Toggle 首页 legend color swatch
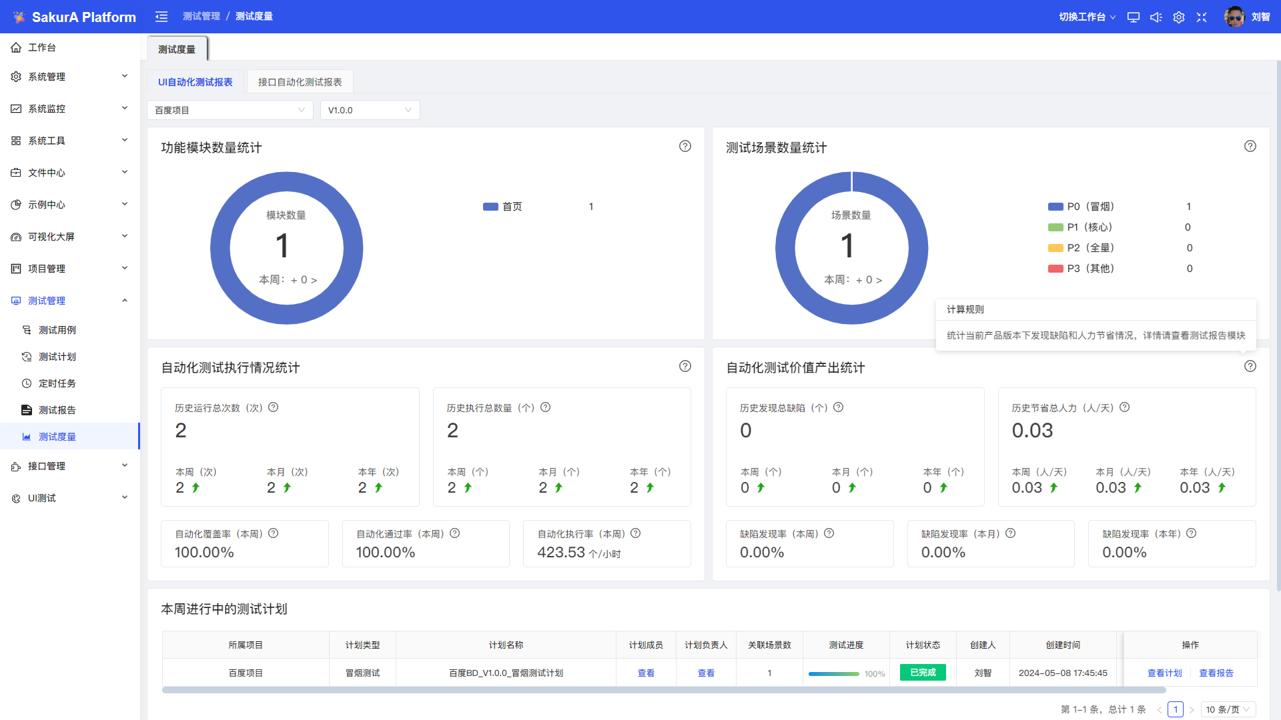 (490, 207)
